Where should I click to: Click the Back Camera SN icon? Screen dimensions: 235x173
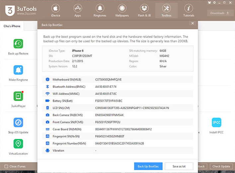(47, 115)
